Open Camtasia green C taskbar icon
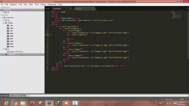The image size is (189, 106). tap(75, 103)
